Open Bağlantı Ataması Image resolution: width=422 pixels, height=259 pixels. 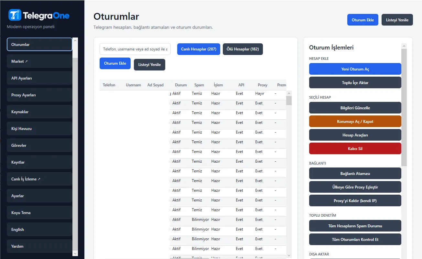[355, 173]
